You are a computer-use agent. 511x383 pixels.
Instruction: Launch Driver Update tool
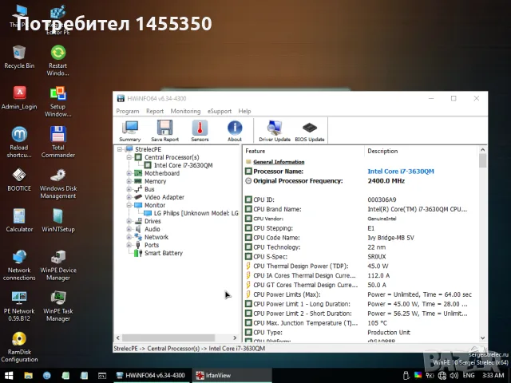pyautogui.click(x=275, y=131)
